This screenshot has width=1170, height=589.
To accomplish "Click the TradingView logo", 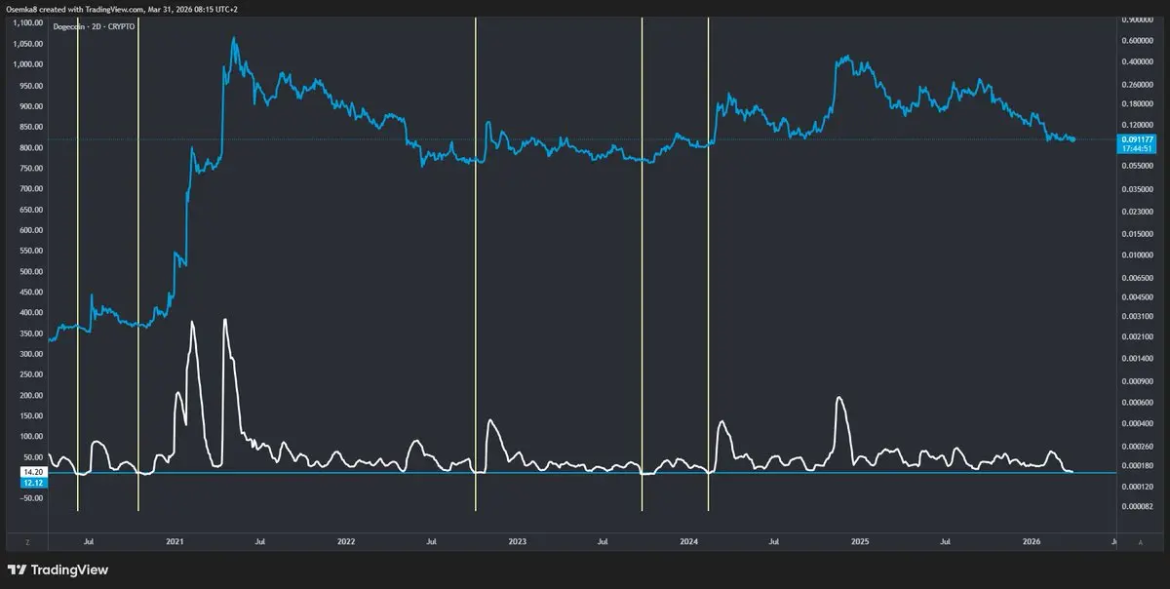I will (x=58, y=569).
